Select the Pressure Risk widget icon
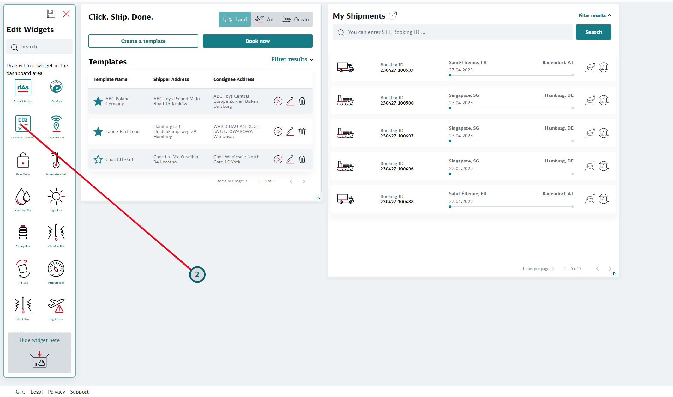The height and width of the screenshot is (397, 673). click(x=56, y=269)
